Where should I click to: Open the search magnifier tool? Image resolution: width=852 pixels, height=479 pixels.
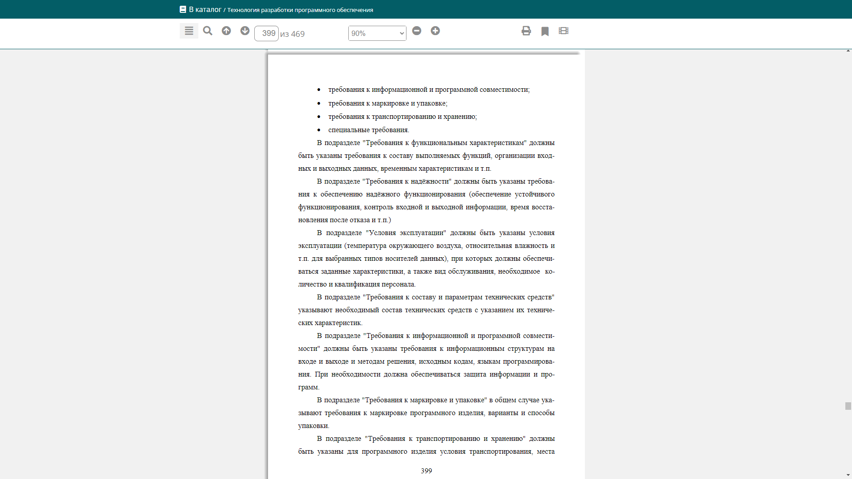click(x=208, y=31)
